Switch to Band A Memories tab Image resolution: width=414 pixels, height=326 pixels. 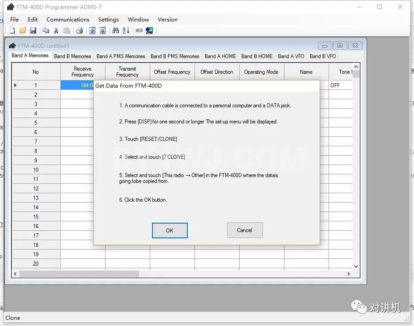point(30,55)
